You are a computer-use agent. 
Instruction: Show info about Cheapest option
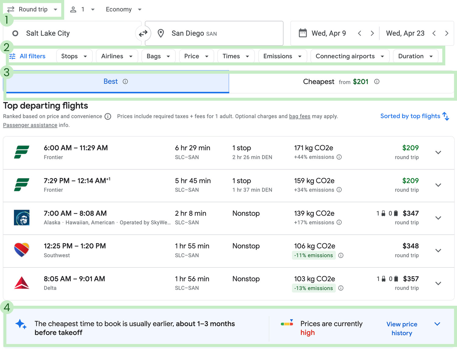[377, 81]
